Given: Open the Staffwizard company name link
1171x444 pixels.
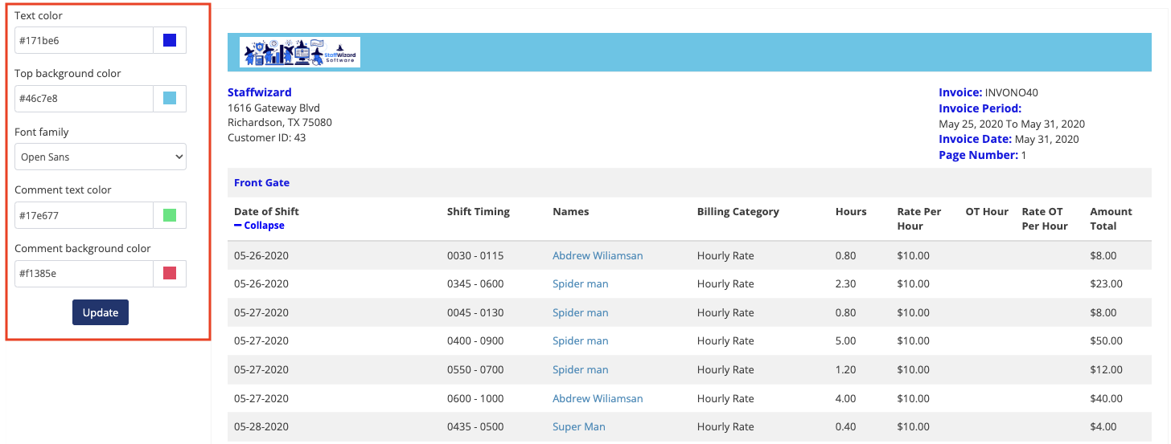Looking at the screenshot, I should tap(260, 92).
